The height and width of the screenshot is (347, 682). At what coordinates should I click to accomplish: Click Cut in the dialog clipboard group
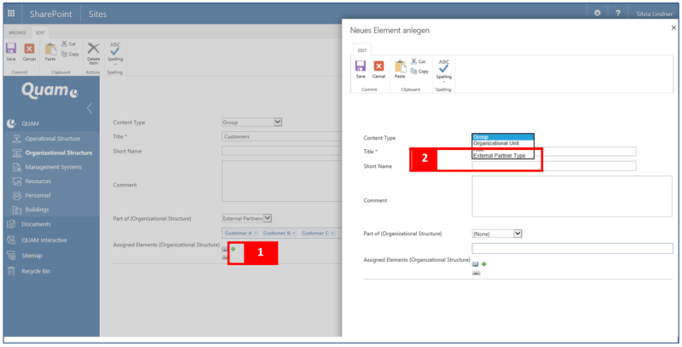click(x=418, y=61)
